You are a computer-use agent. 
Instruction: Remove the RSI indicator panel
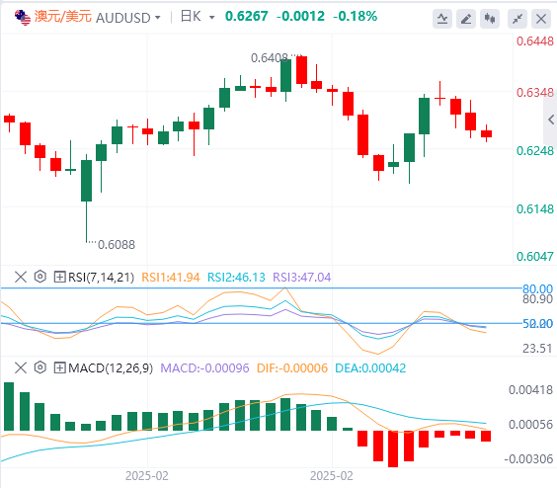point(21,277)
